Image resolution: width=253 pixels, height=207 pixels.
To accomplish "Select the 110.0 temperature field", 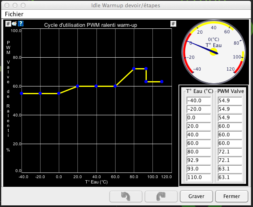I will pyautogui.click(x=199, y=177).
